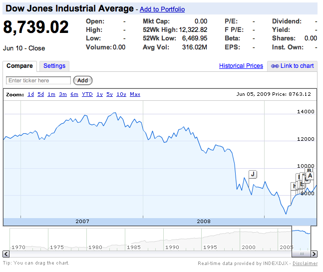
Task: Open the Historical Prices link
Action: (241, 66)
